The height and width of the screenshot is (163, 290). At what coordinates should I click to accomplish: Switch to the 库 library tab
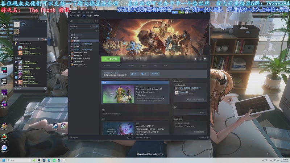[84, 16]
